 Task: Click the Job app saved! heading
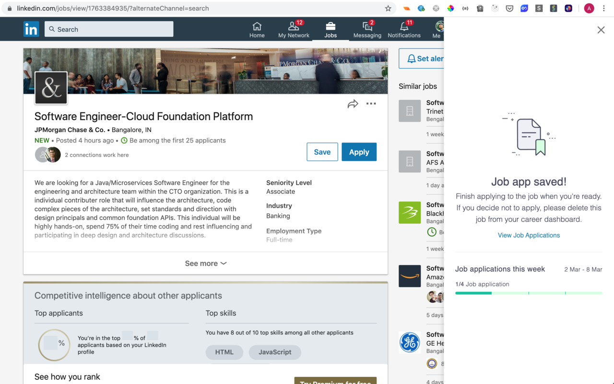[x=529, y=182]
